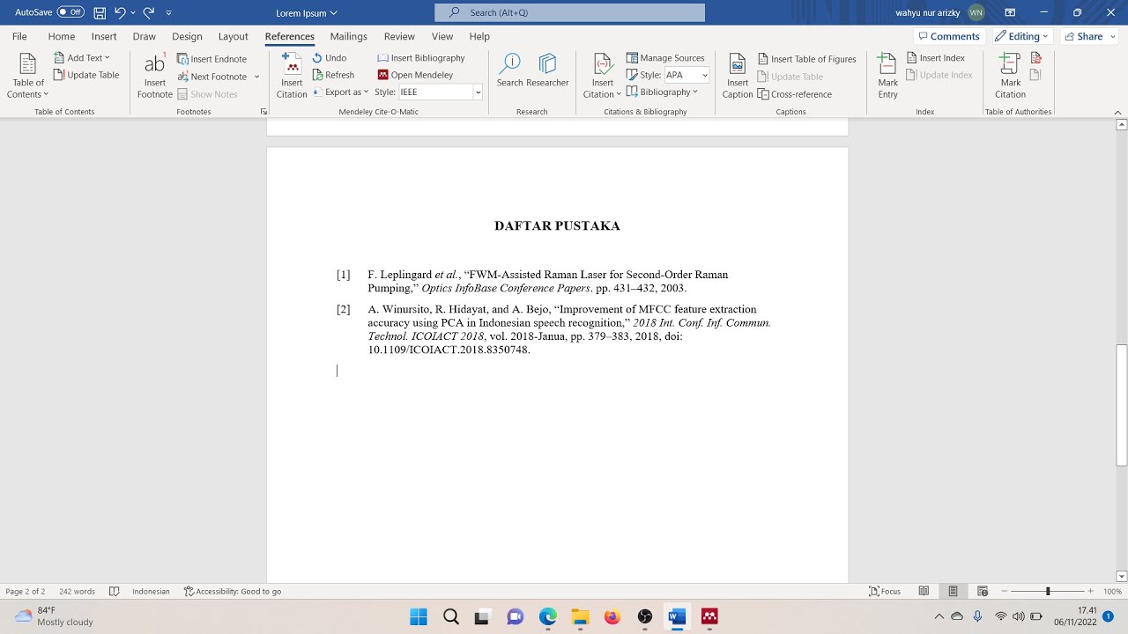1128x634 pixels.
Task: Click Mark Citation icon
Action: click(x=1010, y=64)
